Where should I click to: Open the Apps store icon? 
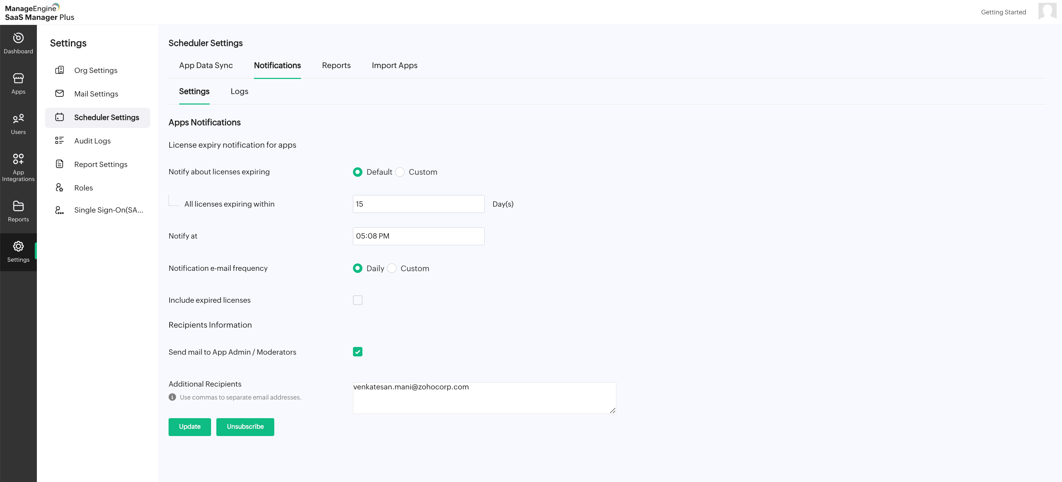click(x=18, y=78)
